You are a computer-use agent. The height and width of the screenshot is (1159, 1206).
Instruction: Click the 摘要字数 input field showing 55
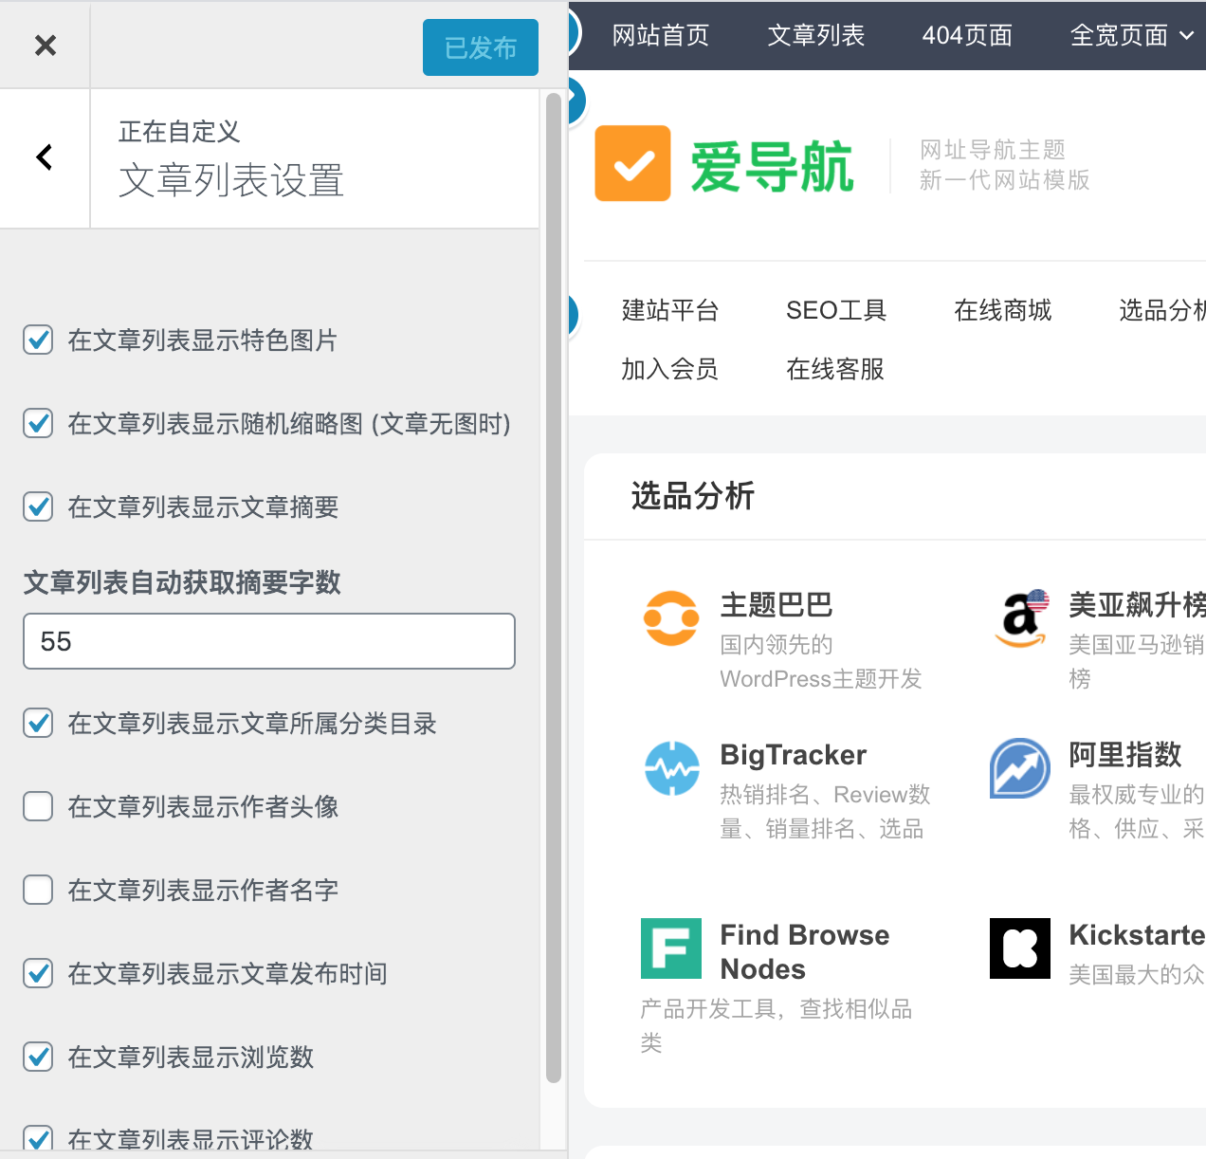click(x=269, y=641)
